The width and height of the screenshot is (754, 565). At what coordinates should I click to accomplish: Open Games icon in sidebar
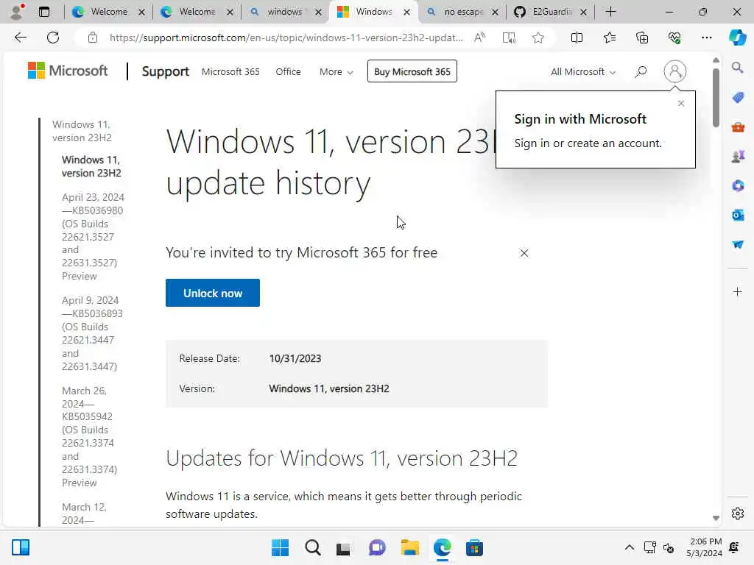(738, 157)
